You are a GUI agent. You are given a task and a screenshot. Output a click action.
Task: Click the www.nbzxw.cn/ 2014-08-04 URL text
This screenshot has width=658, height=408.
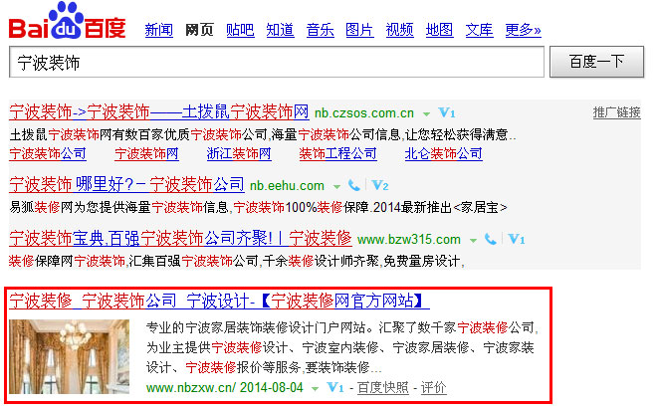pyautogui.click(x=225, y=387)
